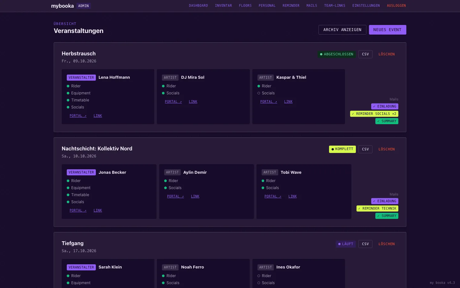460x288 pixels.
Task: Click the mybooka logo
Action: 62,6
